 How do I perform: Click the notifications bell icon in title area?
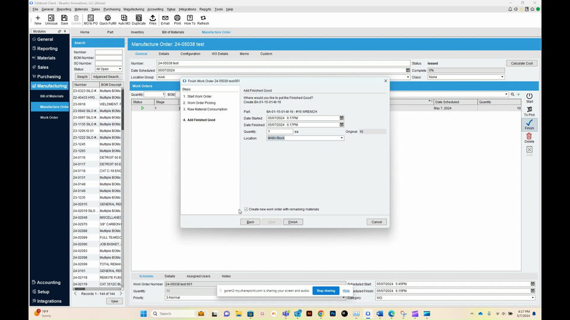click(510, 9)
